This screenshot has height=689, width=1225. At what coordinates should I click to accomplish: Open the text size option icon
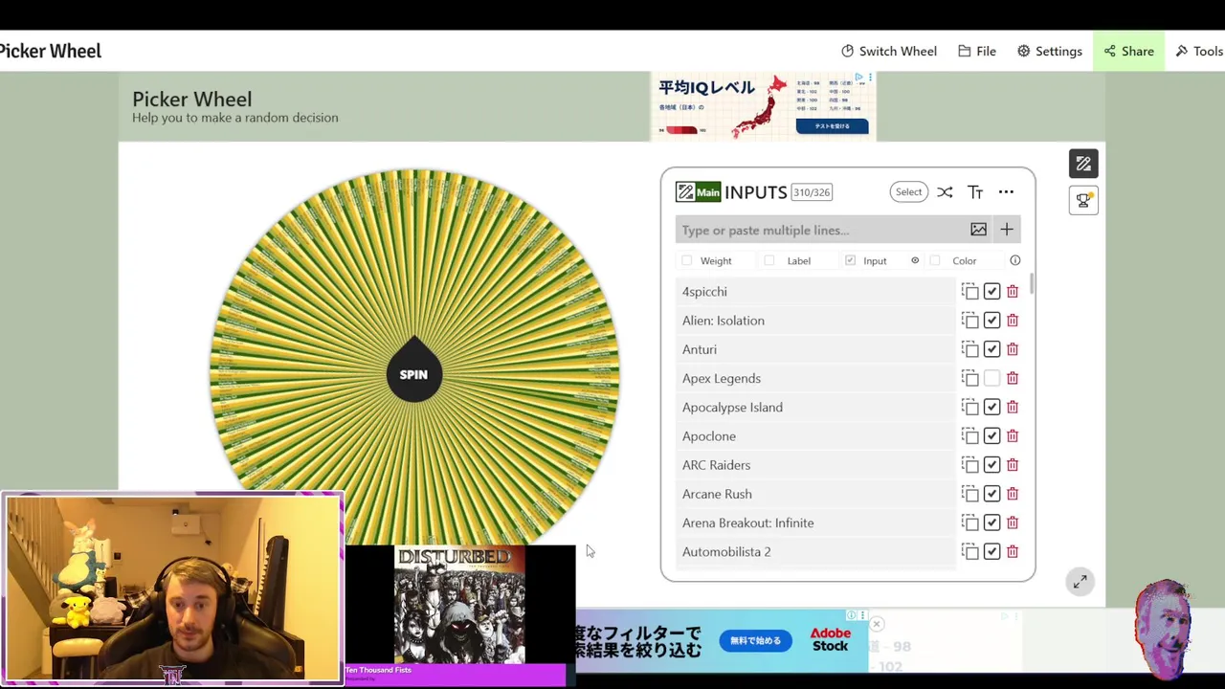coord(975,192)
